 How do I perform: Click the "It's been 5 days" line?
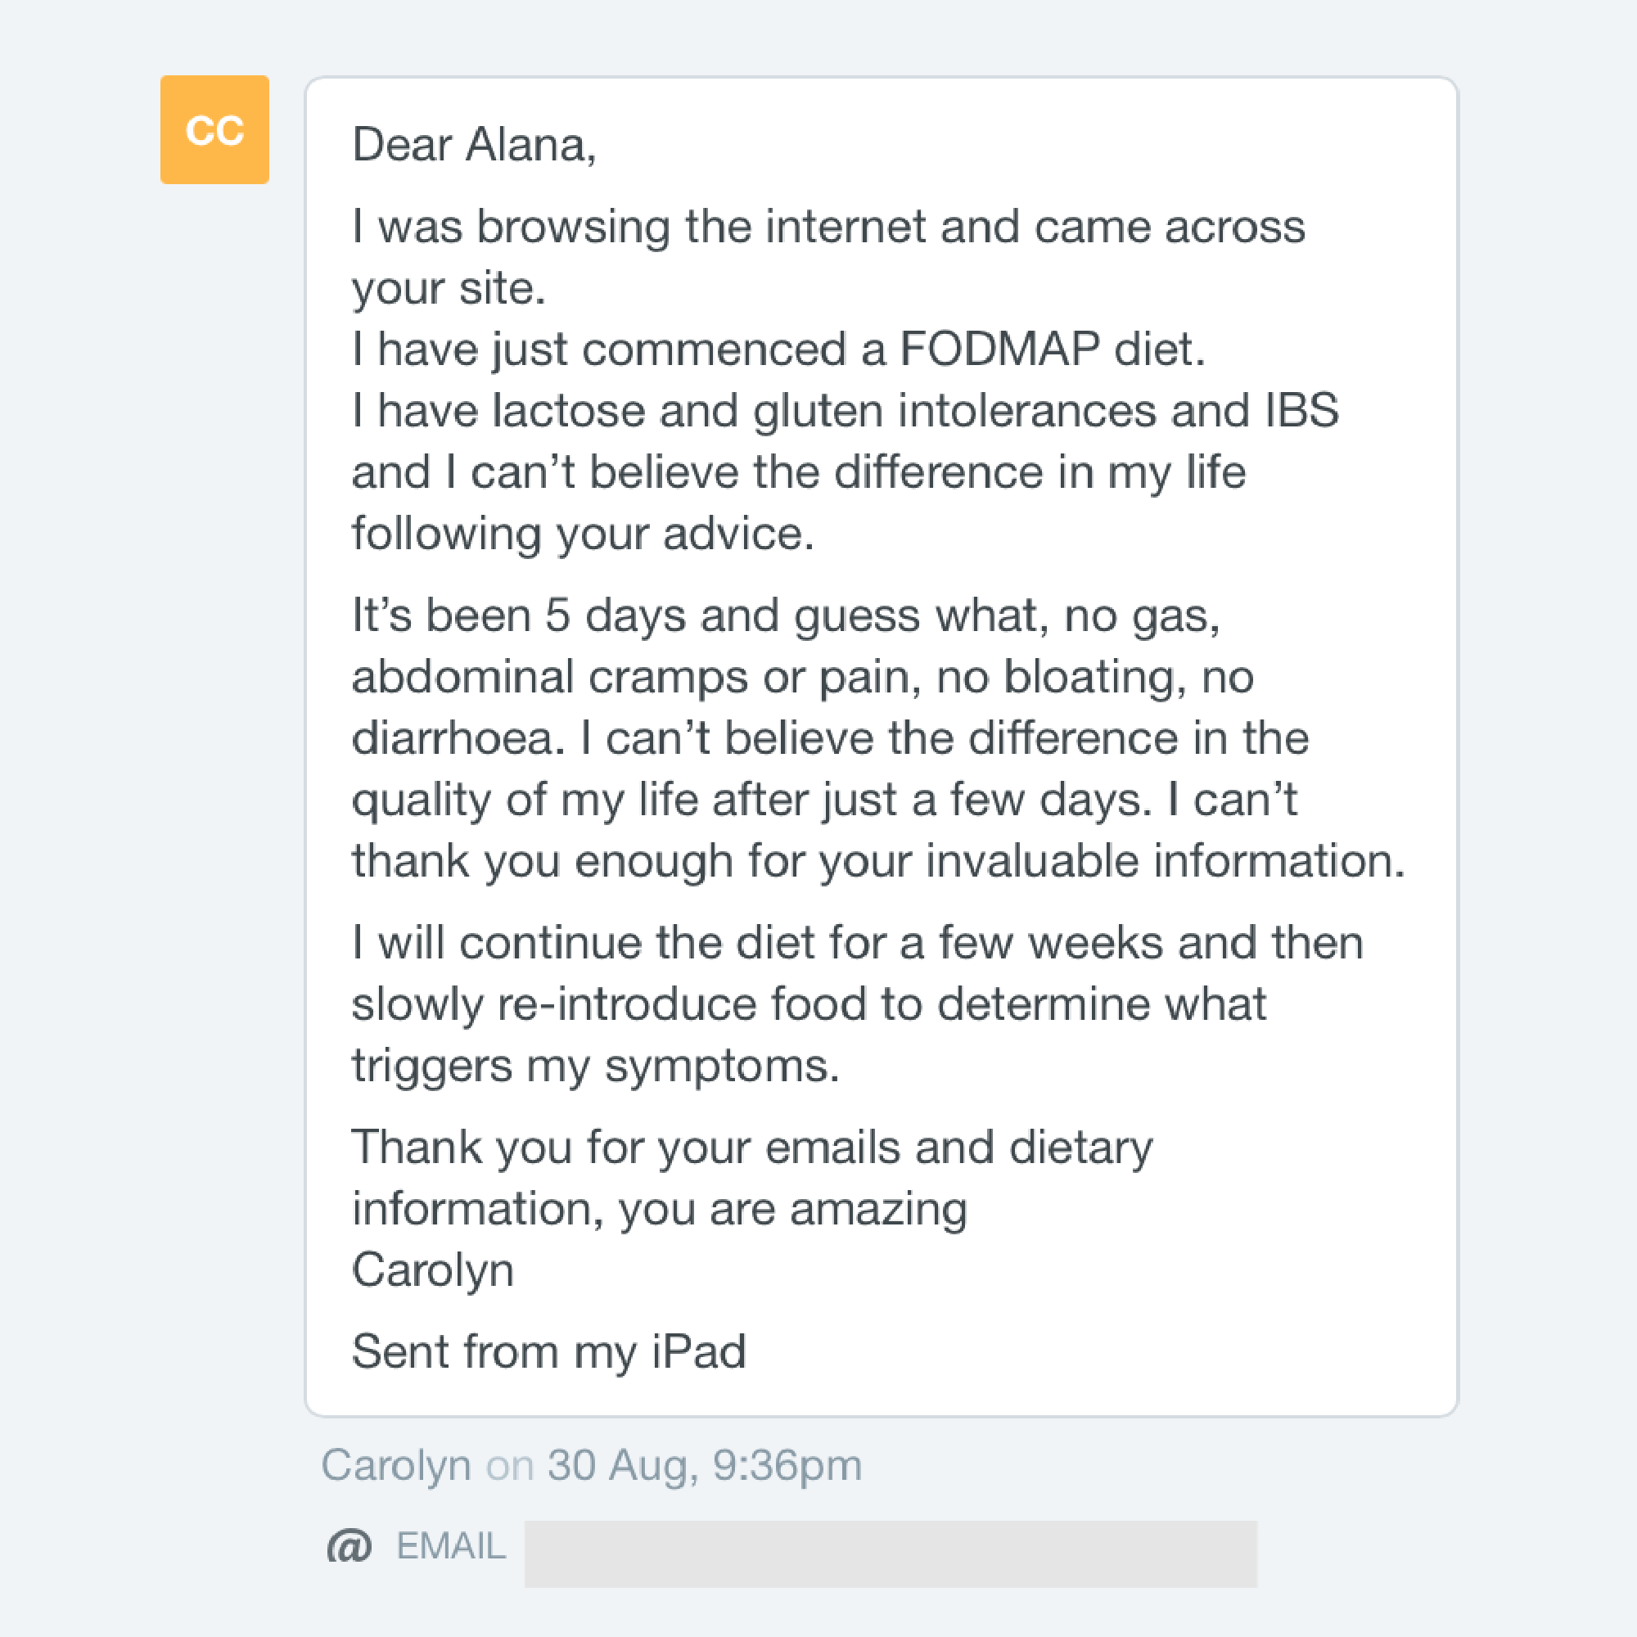tap(786, 616)
